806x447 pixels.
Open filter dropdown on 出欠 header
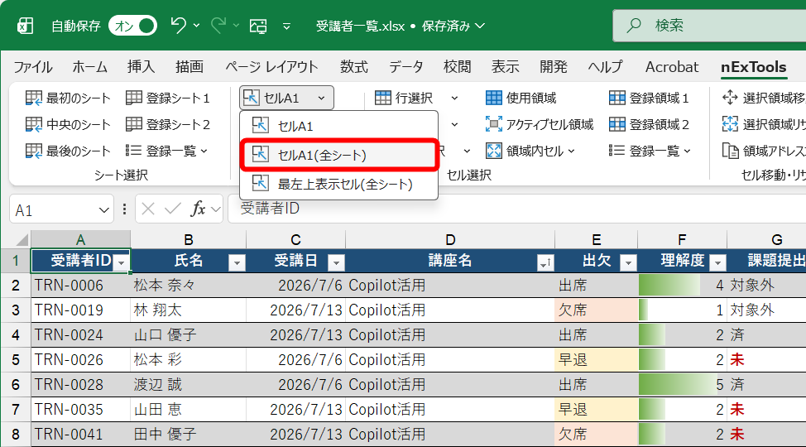click(x=628, y=263)
